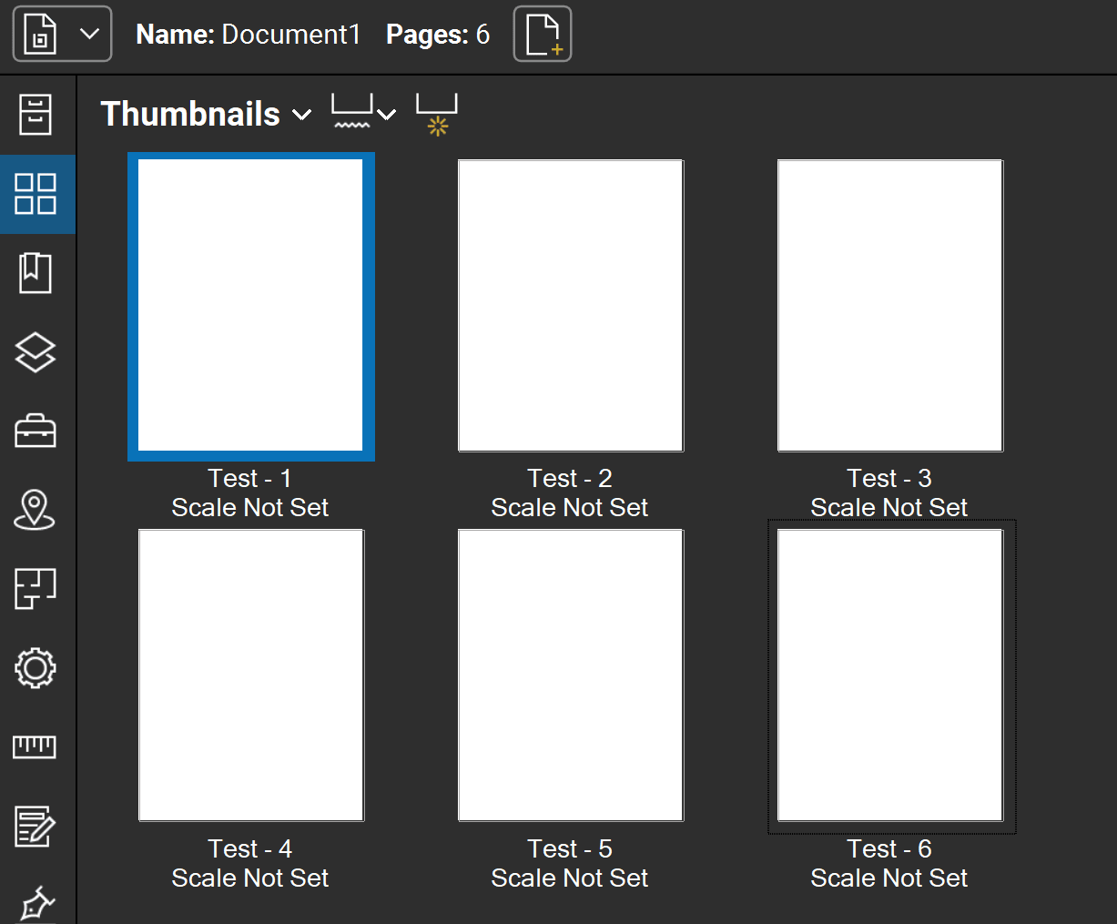
Task: Click 'Scale Not Set' under Test - 2
Action: (570, 507)
